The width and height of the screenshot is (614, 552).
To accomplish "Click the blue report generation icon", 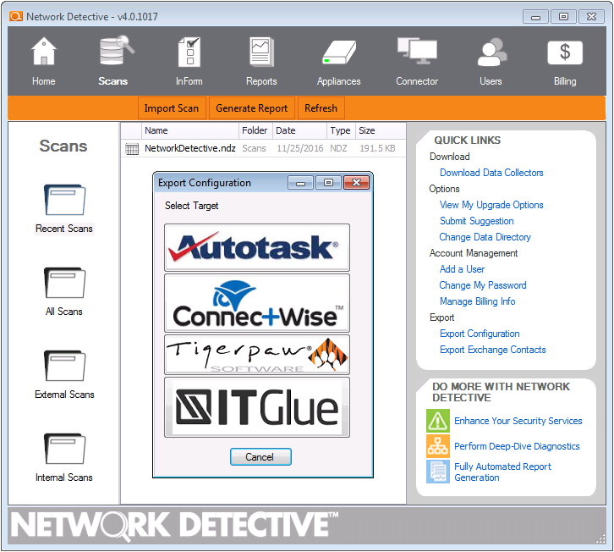I will pos(438,472).
